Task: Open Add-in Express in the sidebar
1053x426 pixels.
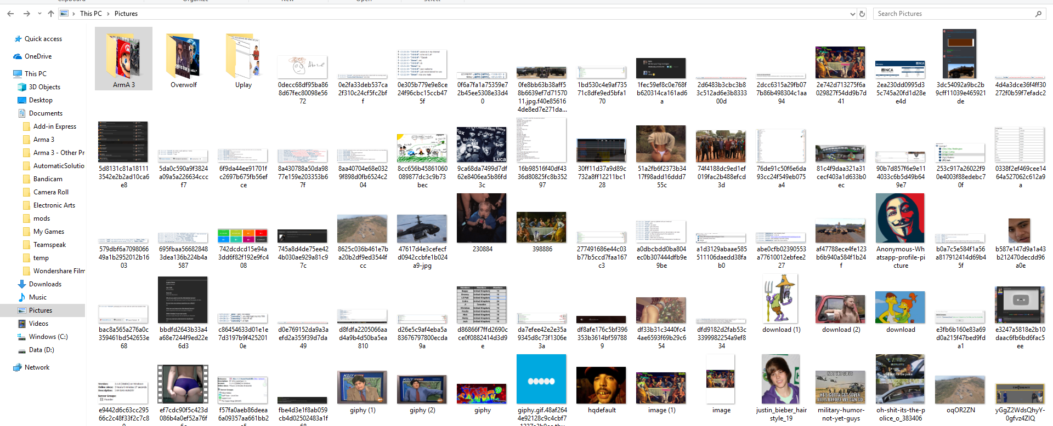Action: (x=55, y=126)
